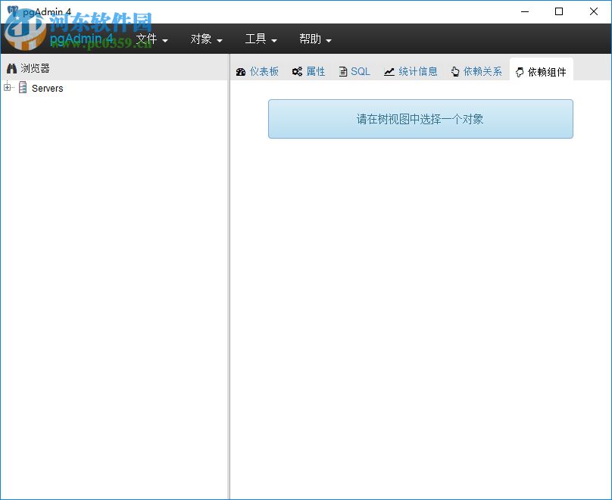Image resolution: width=612 pixels, height=500 pixels.
Task: Click the server stack icon beside Servers
Action: click(x=23, y=88)
